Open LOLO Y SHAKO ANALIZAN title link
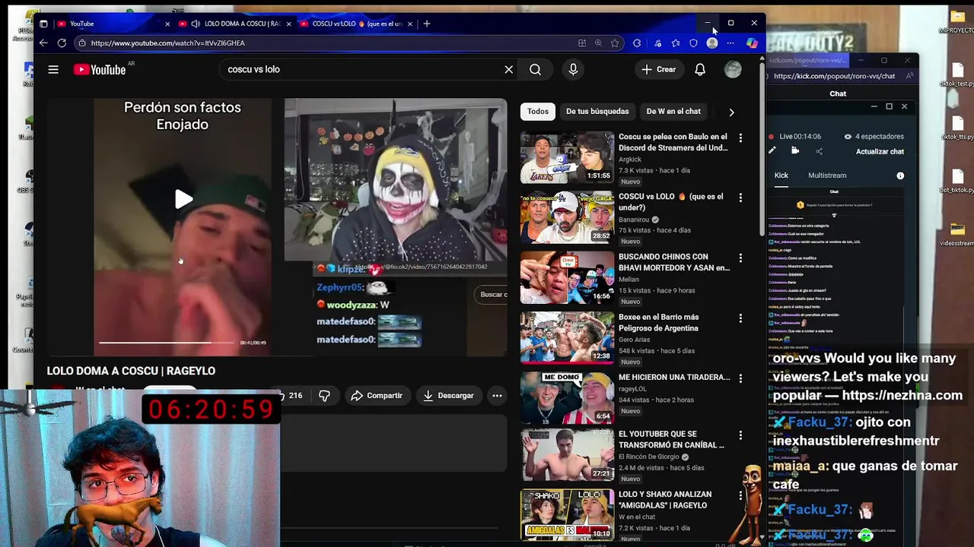974x547 pixels. (x=666, y=499)
